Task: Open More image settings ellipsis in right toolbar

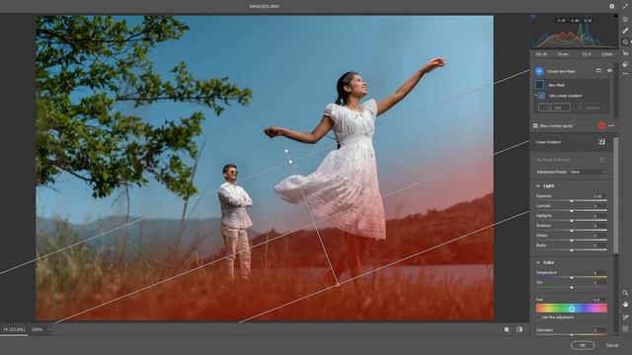Action: [625, 74]
